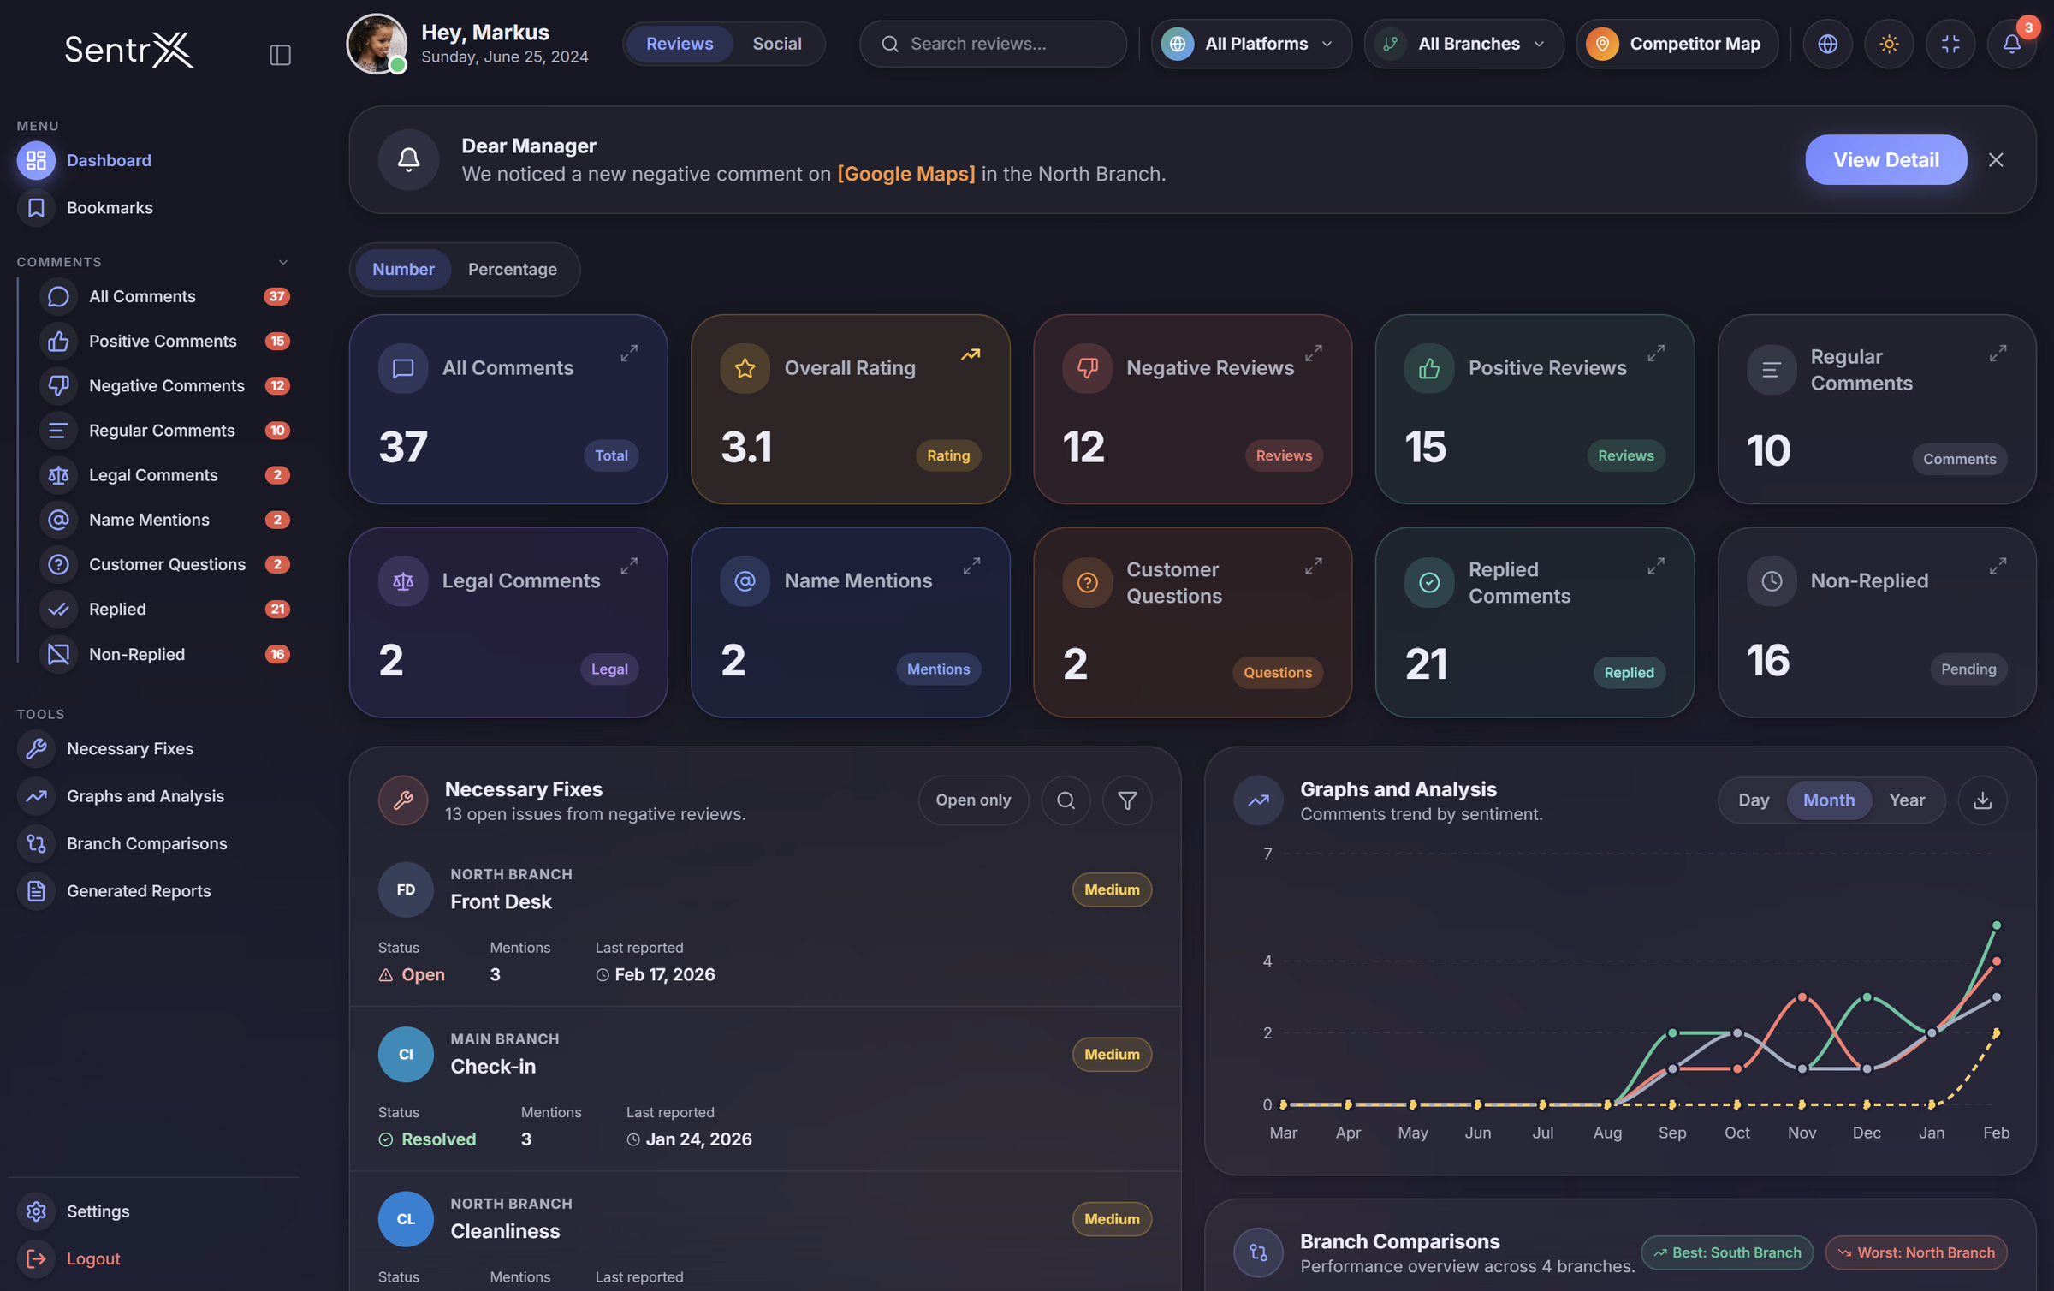Open Bookmarks in the sidebar

point(110,207)
